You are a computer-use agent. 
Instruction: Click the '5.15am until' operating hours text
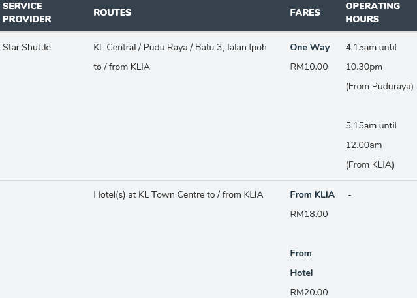(x=371, y=125)
